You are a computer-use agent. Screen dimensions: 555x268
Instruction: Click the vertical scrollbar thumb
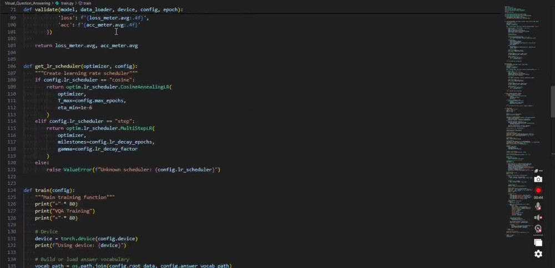[553, 102]
